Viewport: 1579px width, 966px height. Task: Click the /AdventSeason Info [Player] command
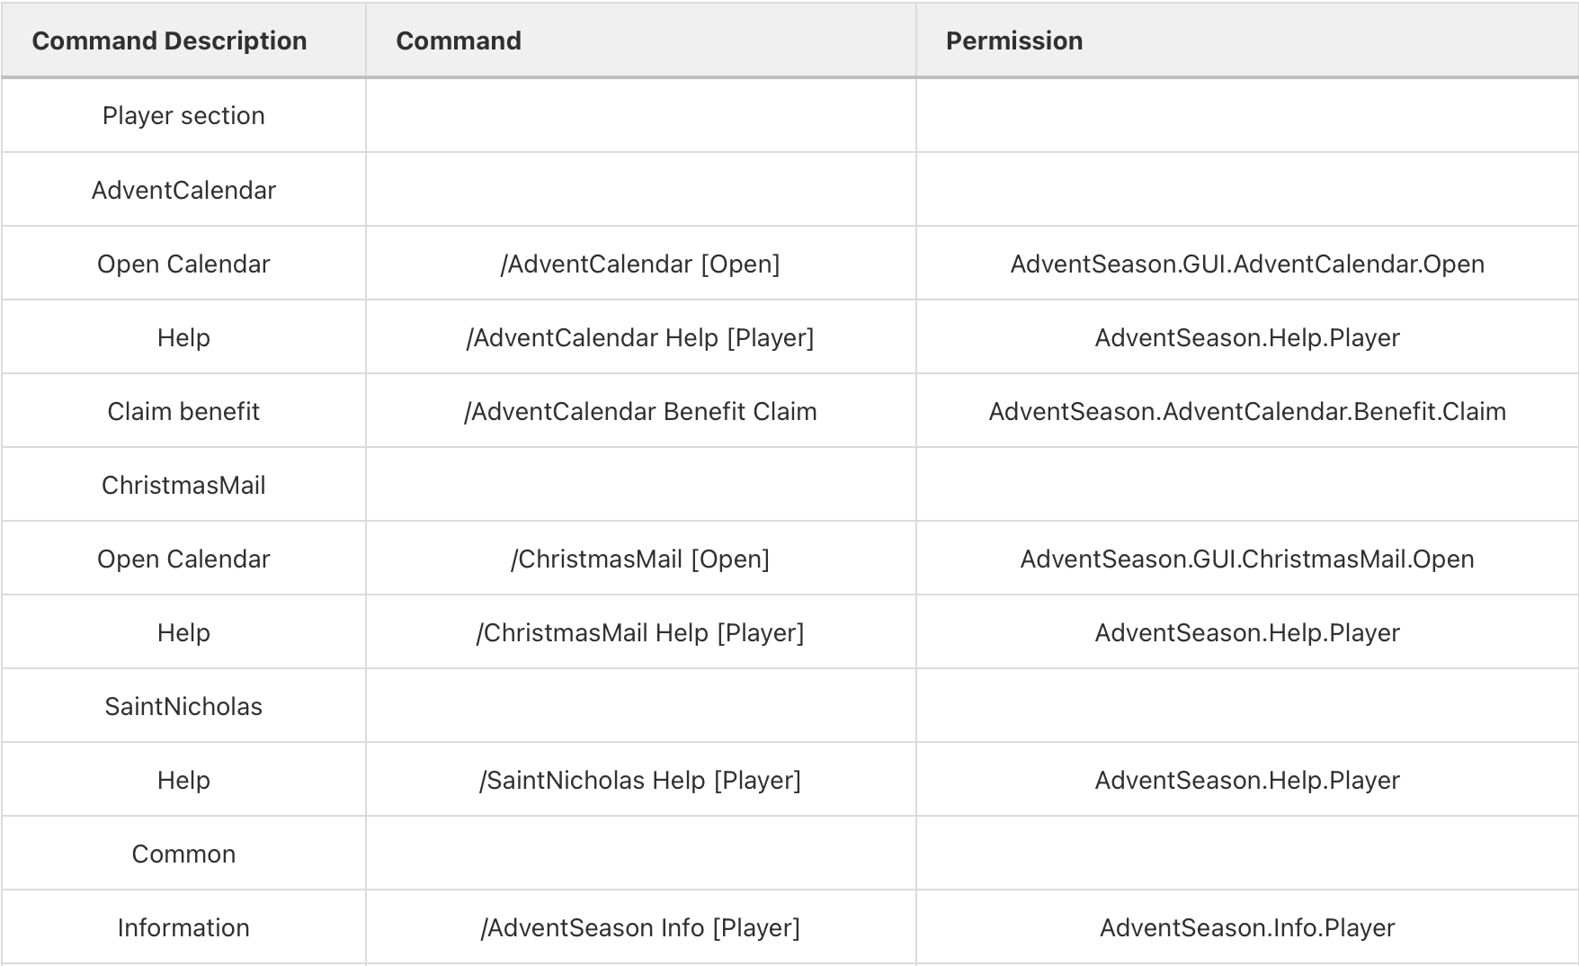pos(640,927)
